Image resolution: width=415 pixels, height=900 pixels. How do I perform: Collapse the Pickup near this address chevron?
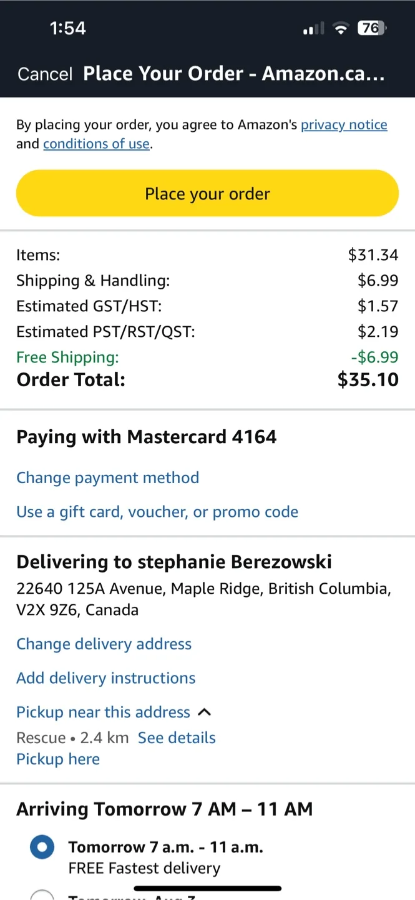click(205, 712)
